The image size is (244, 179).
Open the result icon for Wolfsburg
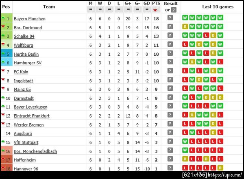pos(170,44)
